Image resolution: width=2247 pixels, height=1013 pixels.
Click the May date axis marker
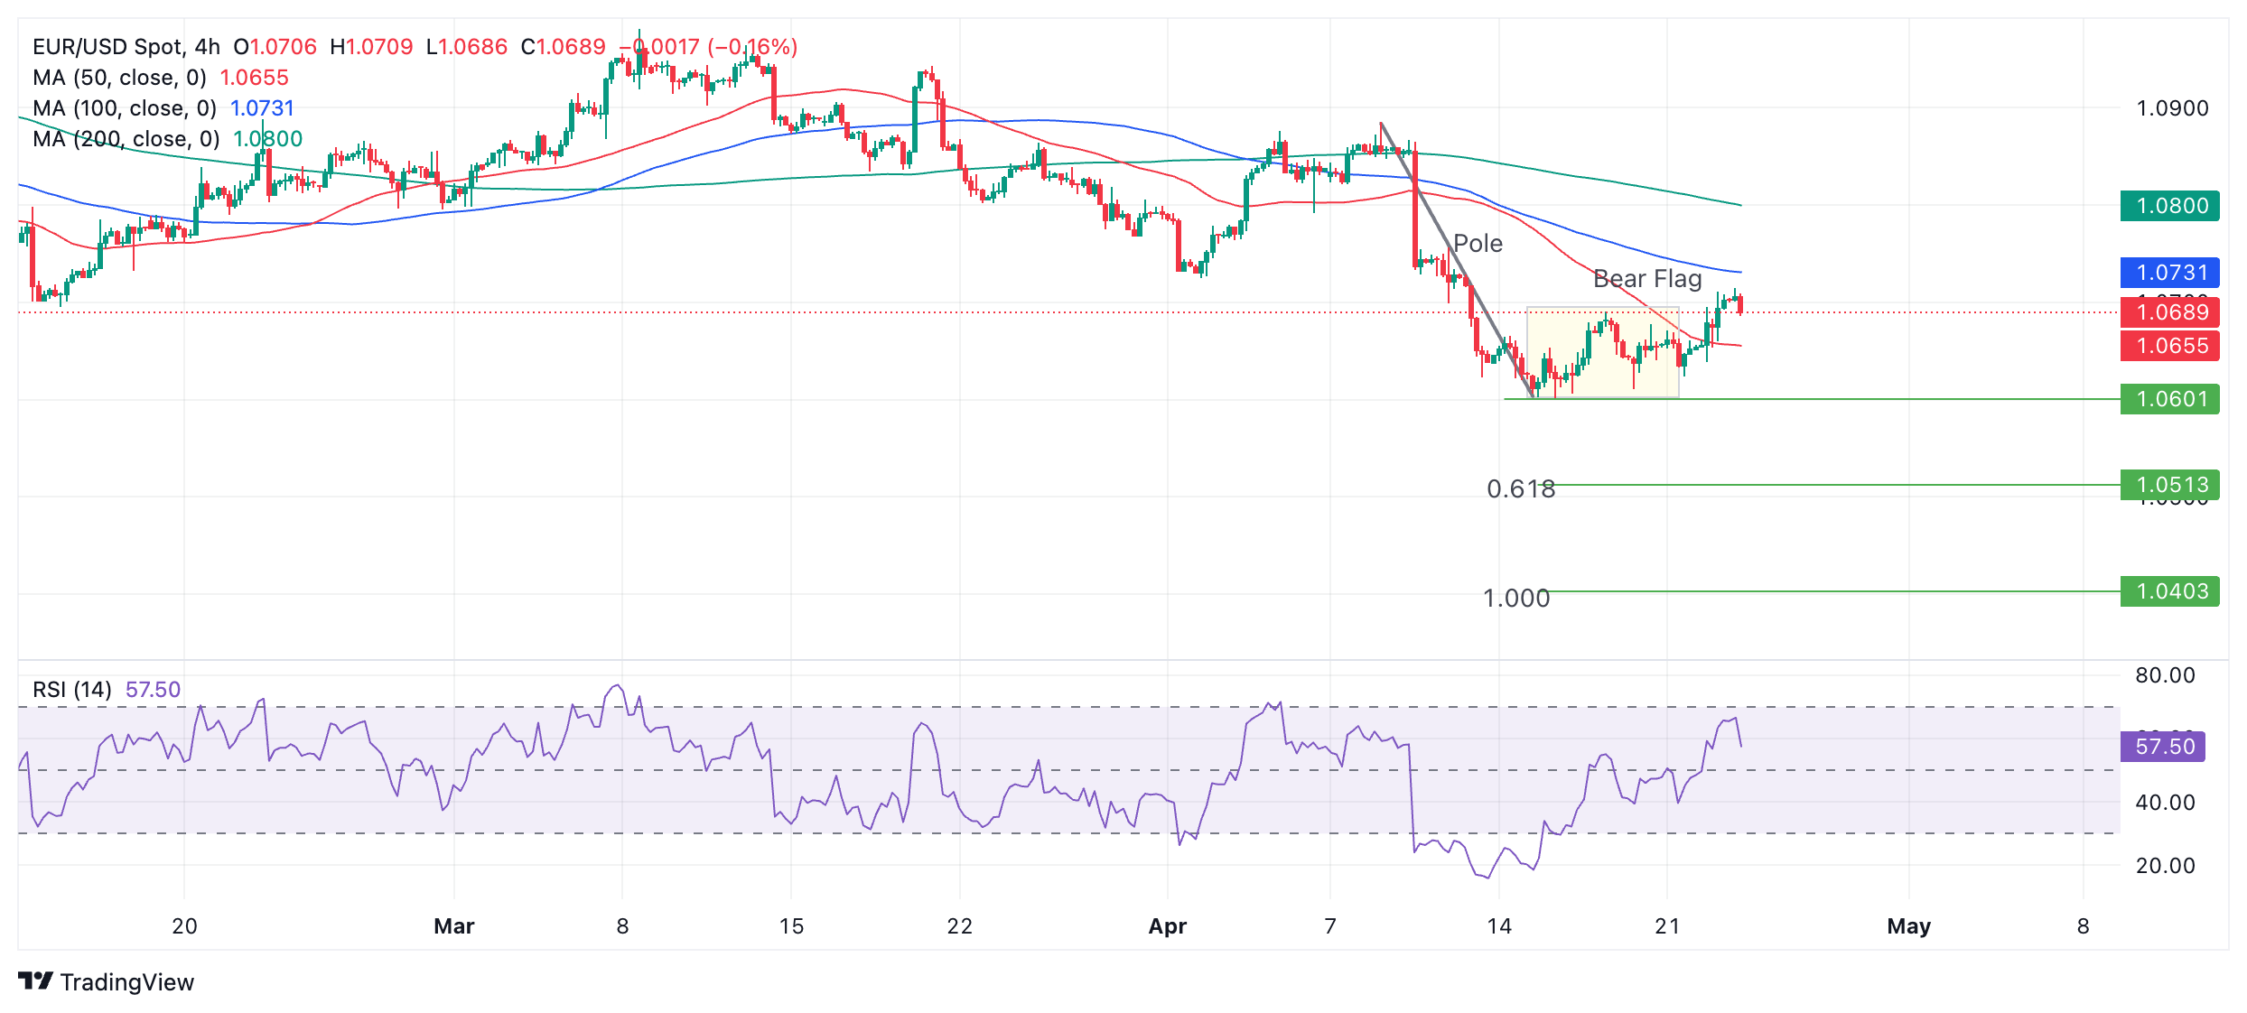(x=1908, y=926)
